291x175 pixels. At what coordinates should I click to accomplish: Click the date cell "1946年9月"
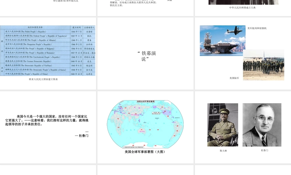[x=77, y=48]
